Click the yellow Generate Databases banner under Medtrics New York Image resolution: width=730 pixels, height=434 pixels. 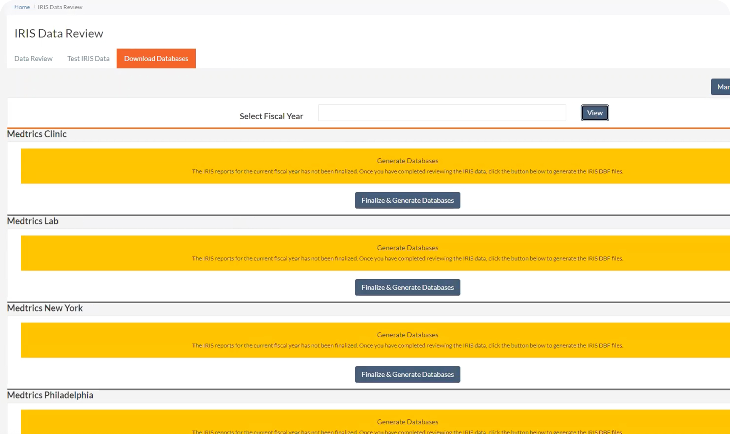(x=407, y=340)
